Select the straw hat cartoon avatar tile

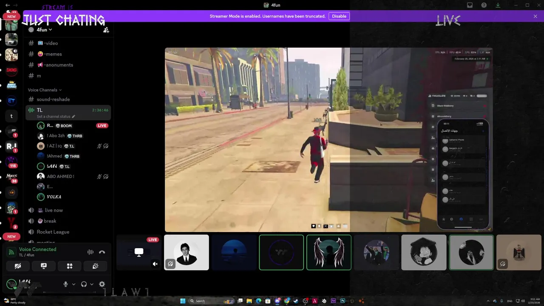point(424,252)
